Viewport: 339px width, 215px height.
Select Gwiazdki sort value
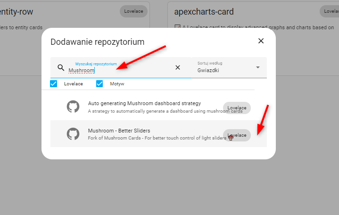click(x=208, y=70)
